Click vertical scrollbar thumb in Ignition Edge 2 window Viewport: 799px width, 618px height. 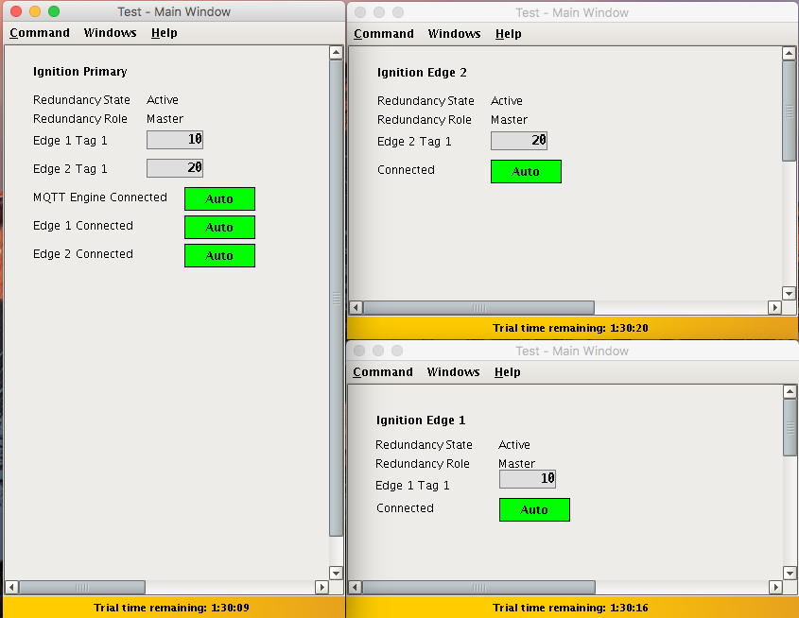(x=790, y=111)
